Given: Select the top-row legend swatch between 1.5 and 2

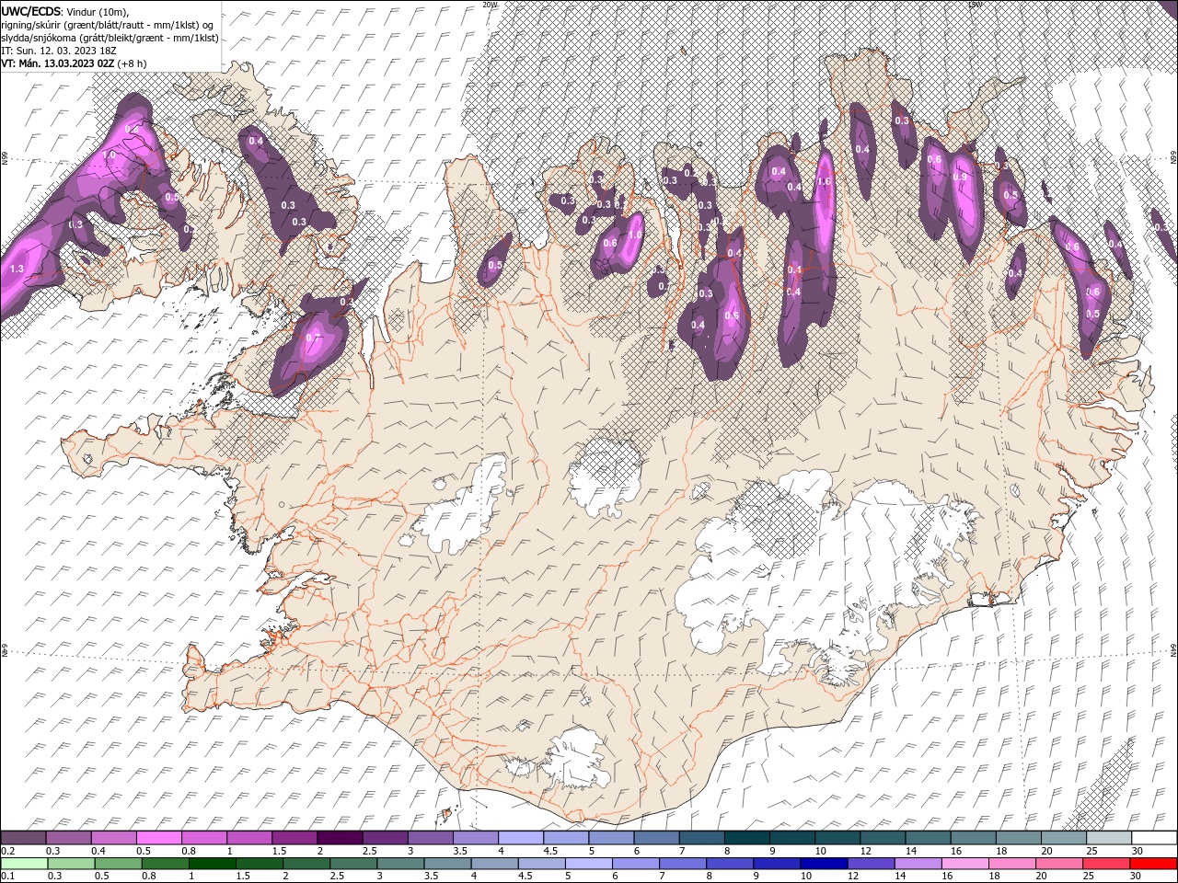Looking at the screenshot, I should [x=294, y=838].
